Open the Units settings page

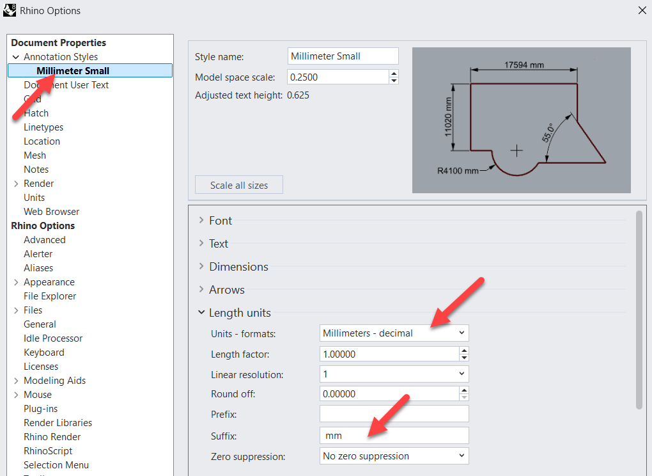34,198
